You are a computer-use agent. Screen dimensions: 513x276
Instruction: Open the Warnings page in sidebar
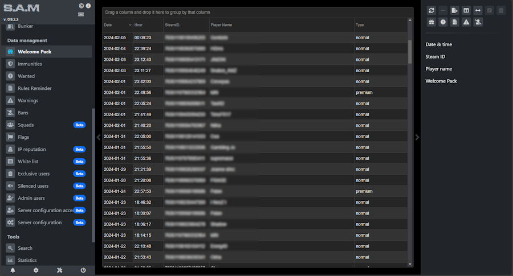click(x=28, y=100)
